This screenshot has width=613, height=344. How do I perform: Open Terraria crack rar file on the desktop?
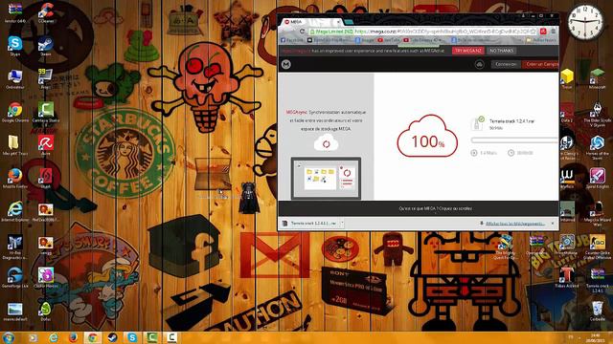click(x=598, y=279)
